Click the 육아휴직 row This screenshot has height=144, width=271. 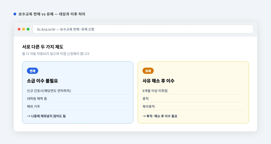coord(193,106)
